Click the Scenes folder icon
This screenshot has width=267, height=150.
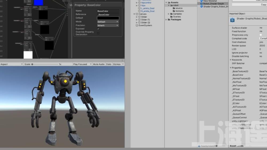(x=171, y=17)
